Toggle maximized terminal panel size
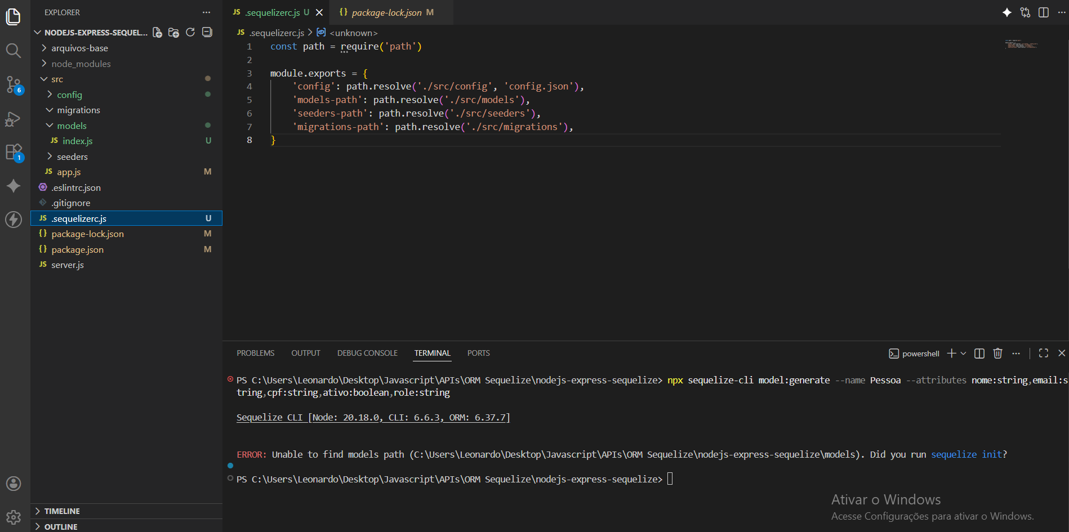Screen dimensions: 1069x532 click(1044, 353)
